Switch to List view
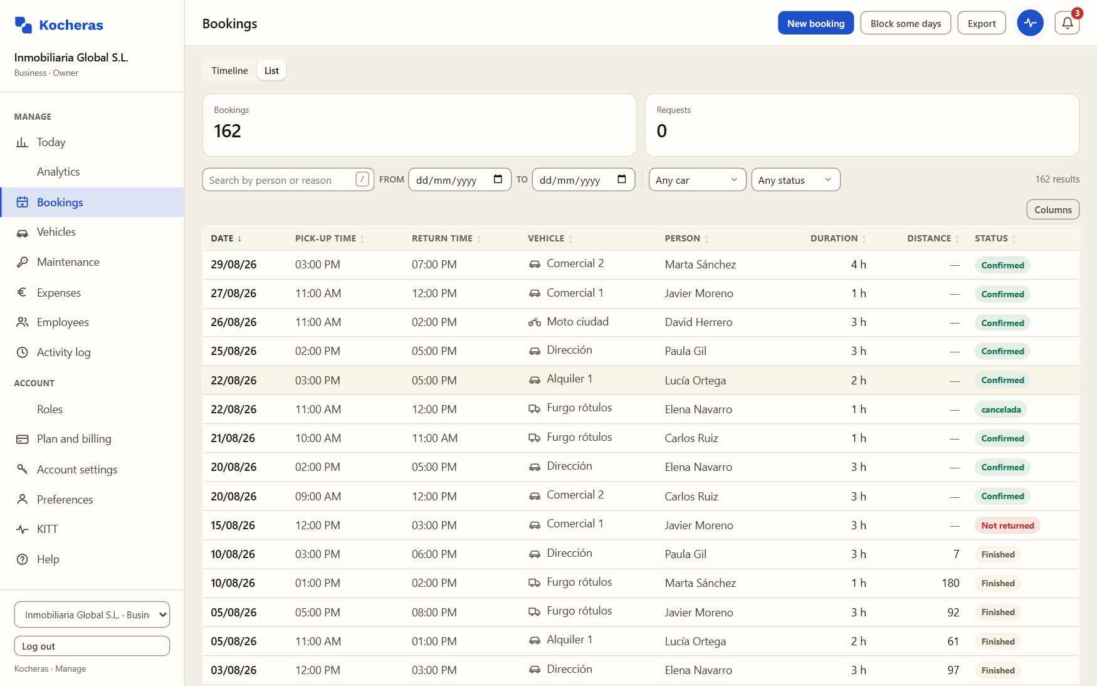Screen dimensions: 1097x686 pos(271,70)
